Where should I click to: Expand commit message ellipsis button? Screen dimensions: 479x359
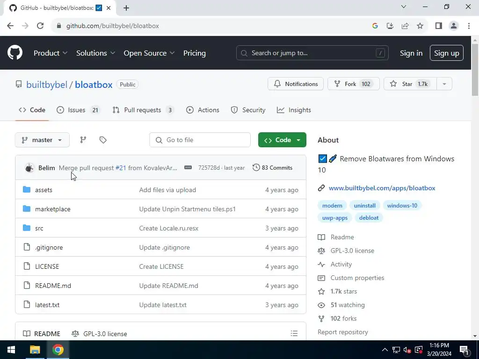pos(188,168)
